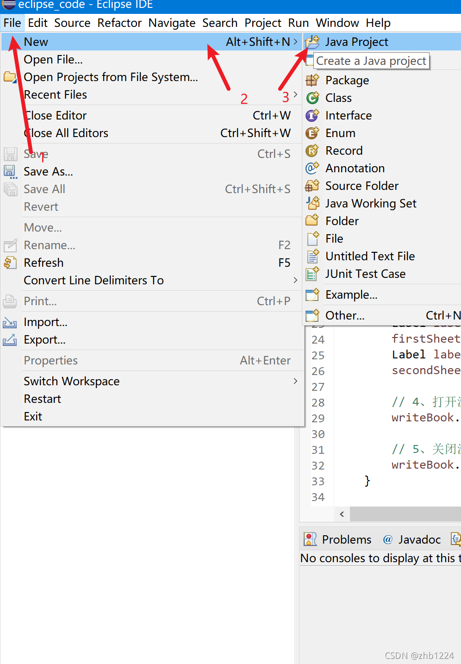Open the Window menu
The height and width of the screenshot is (664, 461).
tap(337, 23)
